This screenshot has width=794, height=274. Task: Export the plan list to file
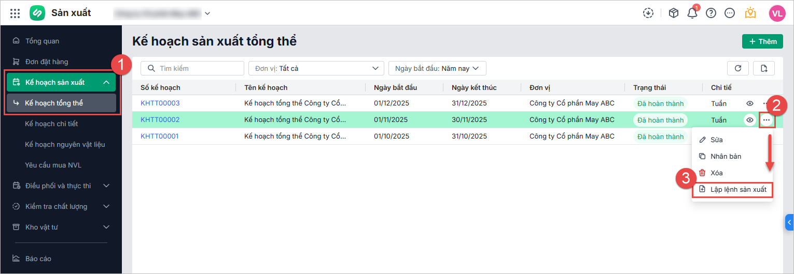pyautogui.click(x=764, y=68)
